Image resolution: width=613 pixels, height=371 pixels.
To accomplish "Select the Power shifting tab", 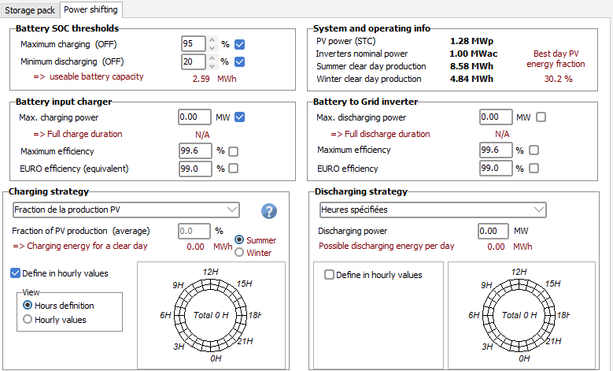I will click(x=92, y=9).
